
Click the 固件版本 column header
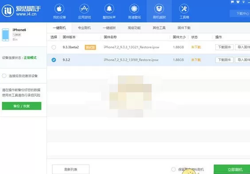point(69,37)
